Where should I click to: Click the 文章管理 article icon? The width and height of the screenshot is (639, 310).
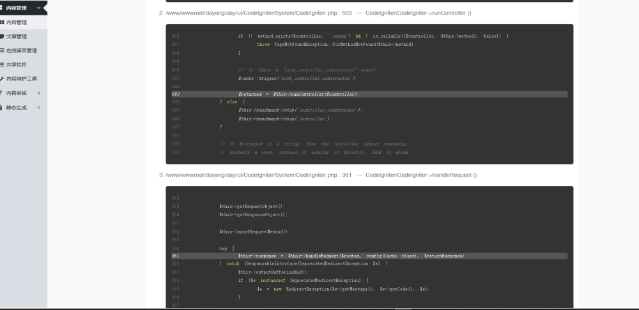[3, 36]
